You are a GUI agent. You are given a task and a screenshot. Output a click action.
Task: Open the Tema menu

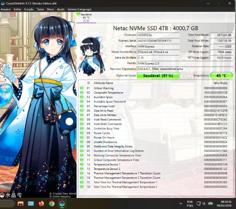tap(40, 9)
